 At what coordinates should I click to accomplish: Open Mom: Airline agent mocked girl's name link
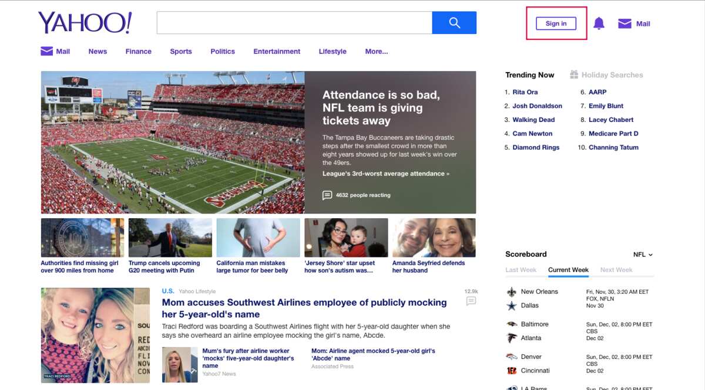pyautogui.click(x=373, y=355)
